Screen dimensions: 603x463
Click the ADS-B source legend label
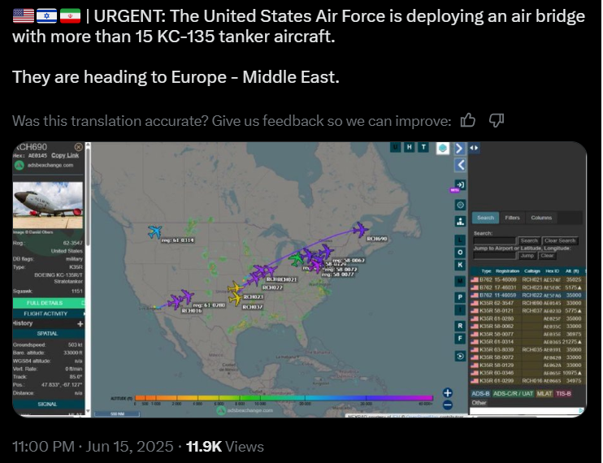[x=480, y=393]
